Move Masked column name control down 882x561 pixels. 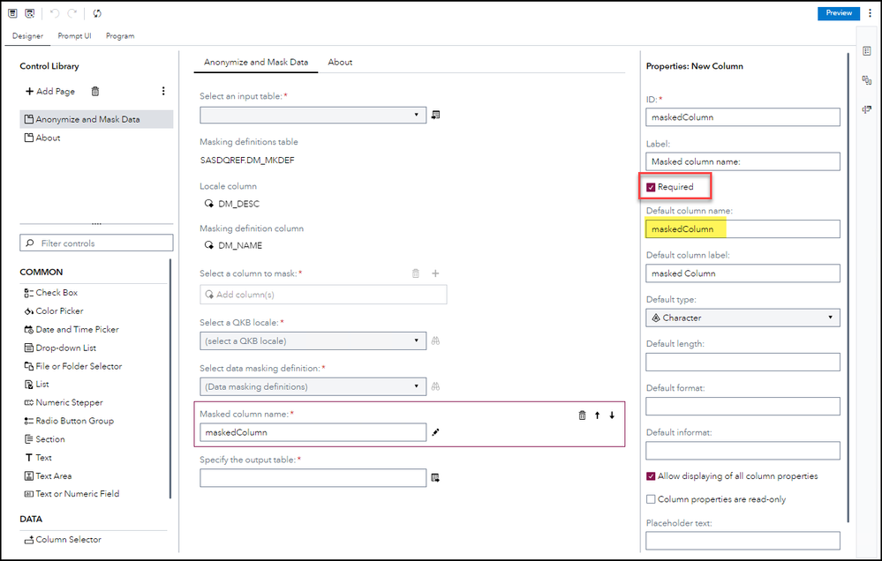tap(612, 415)
